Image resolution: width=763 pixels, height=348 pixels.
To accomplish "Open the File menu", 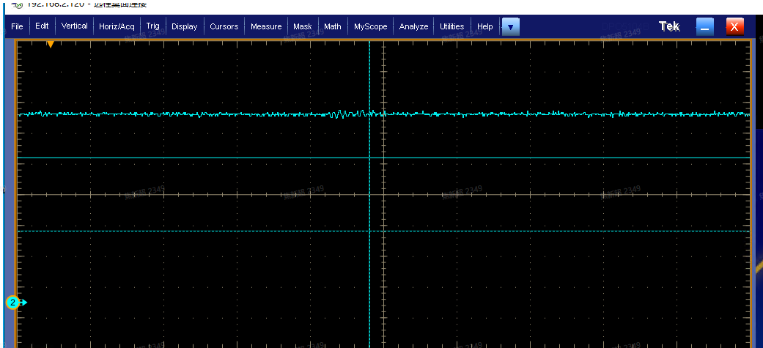I will (x=17, y=27).
